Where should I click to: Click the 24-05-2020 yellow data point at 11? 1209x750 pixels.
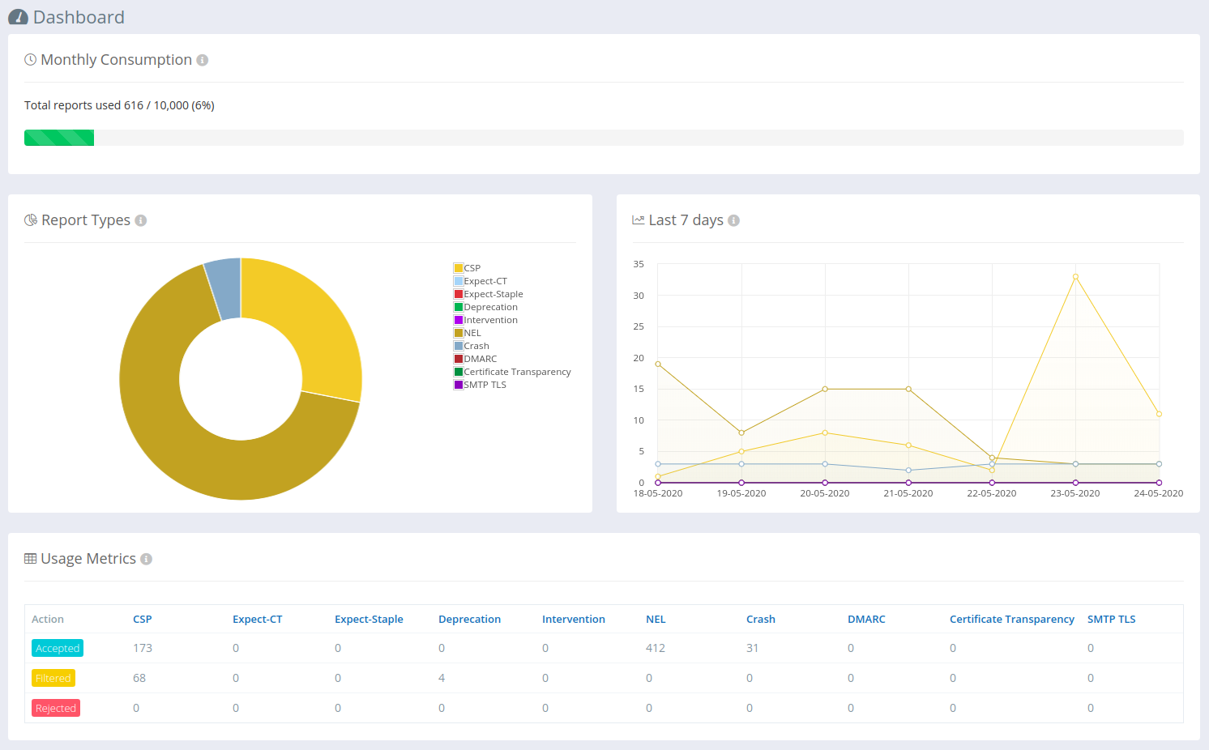pos(1159,414)
